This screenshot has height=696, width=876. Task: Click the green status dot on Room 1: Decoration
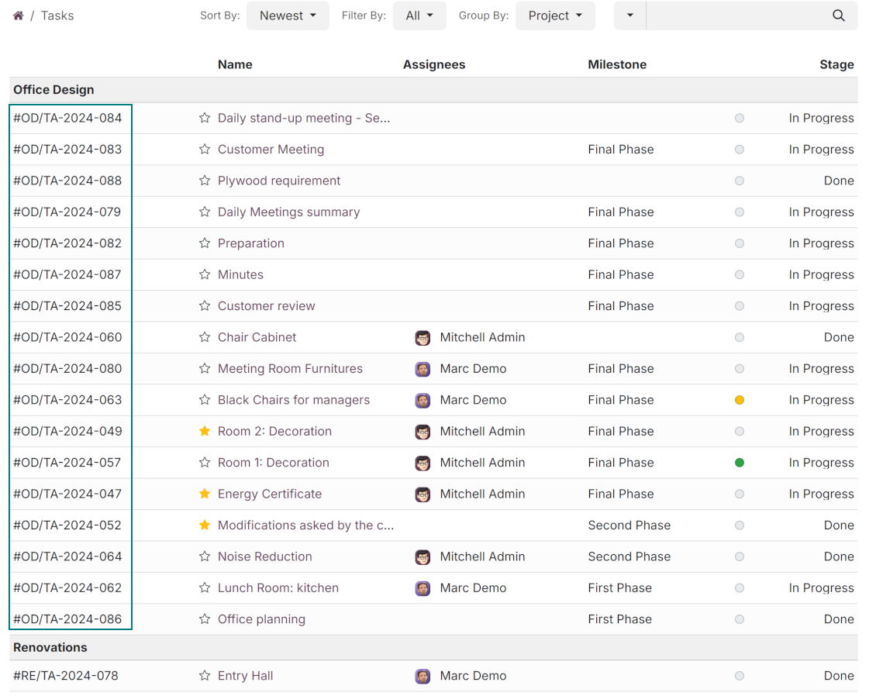pyautogui.click(x=740, y=463)
